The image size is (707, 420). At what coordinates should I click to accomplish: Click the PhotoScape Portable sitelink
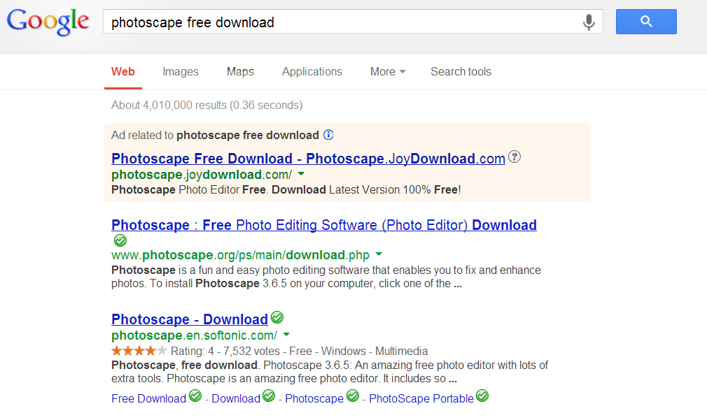(421, 398)
